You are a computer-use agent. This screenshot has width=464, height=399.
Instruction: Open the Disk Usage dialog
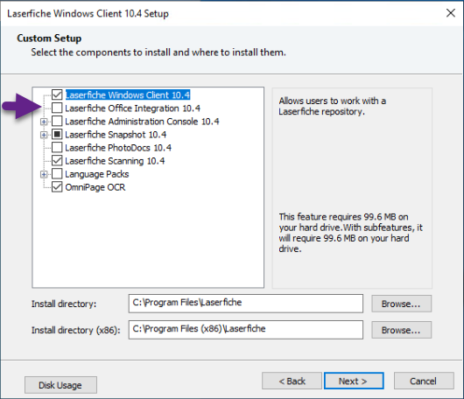coord(60,385)
